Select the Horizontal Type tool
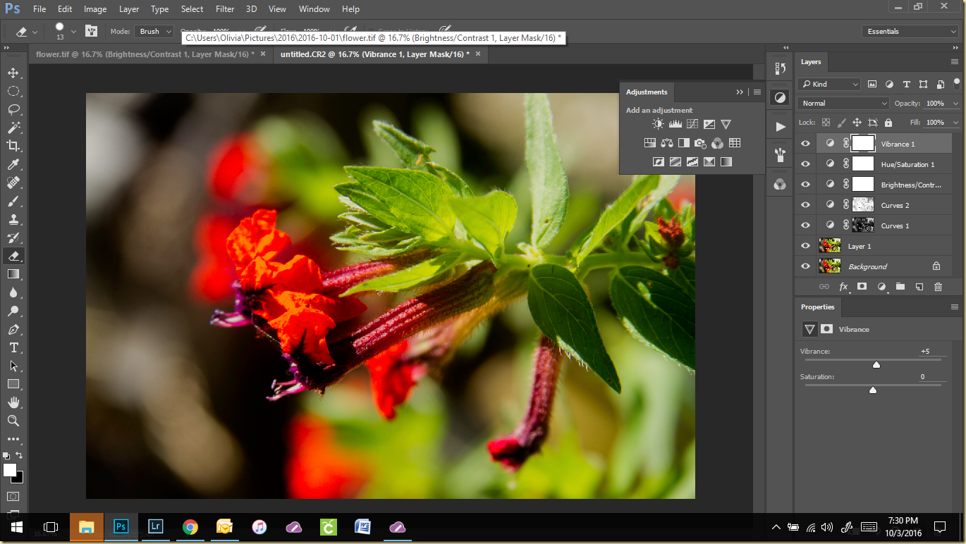 coord(13,348)
